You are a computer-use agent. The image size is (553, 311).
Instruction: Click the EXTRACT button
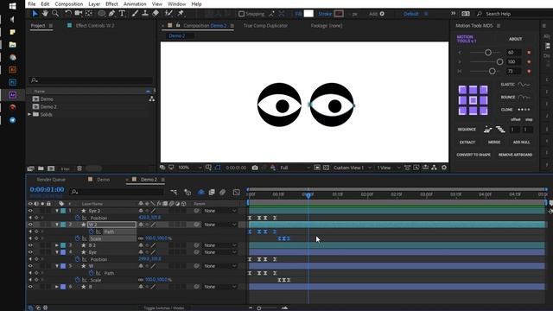(467, 142)
